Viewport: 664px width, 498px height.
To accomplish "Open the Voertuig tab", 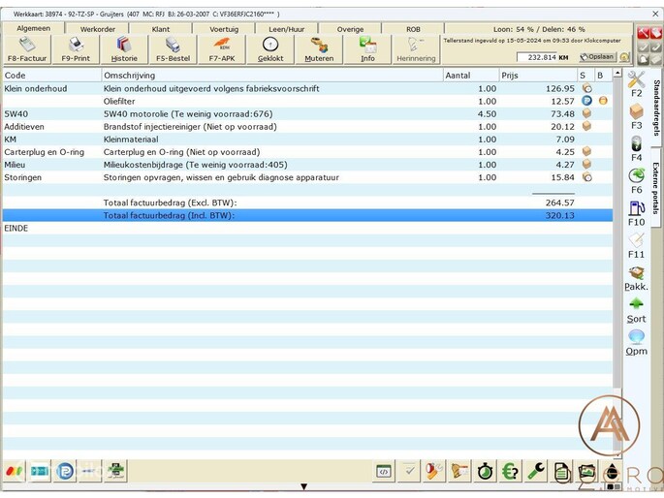I will [x=224, y=29].
